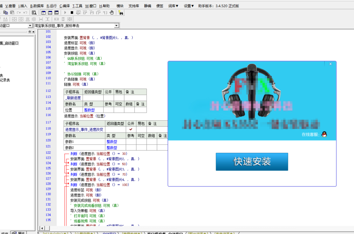Viewport: 354px width, 234px height.
Task: Open the window selector dropdown on the left
Action: 30,25
